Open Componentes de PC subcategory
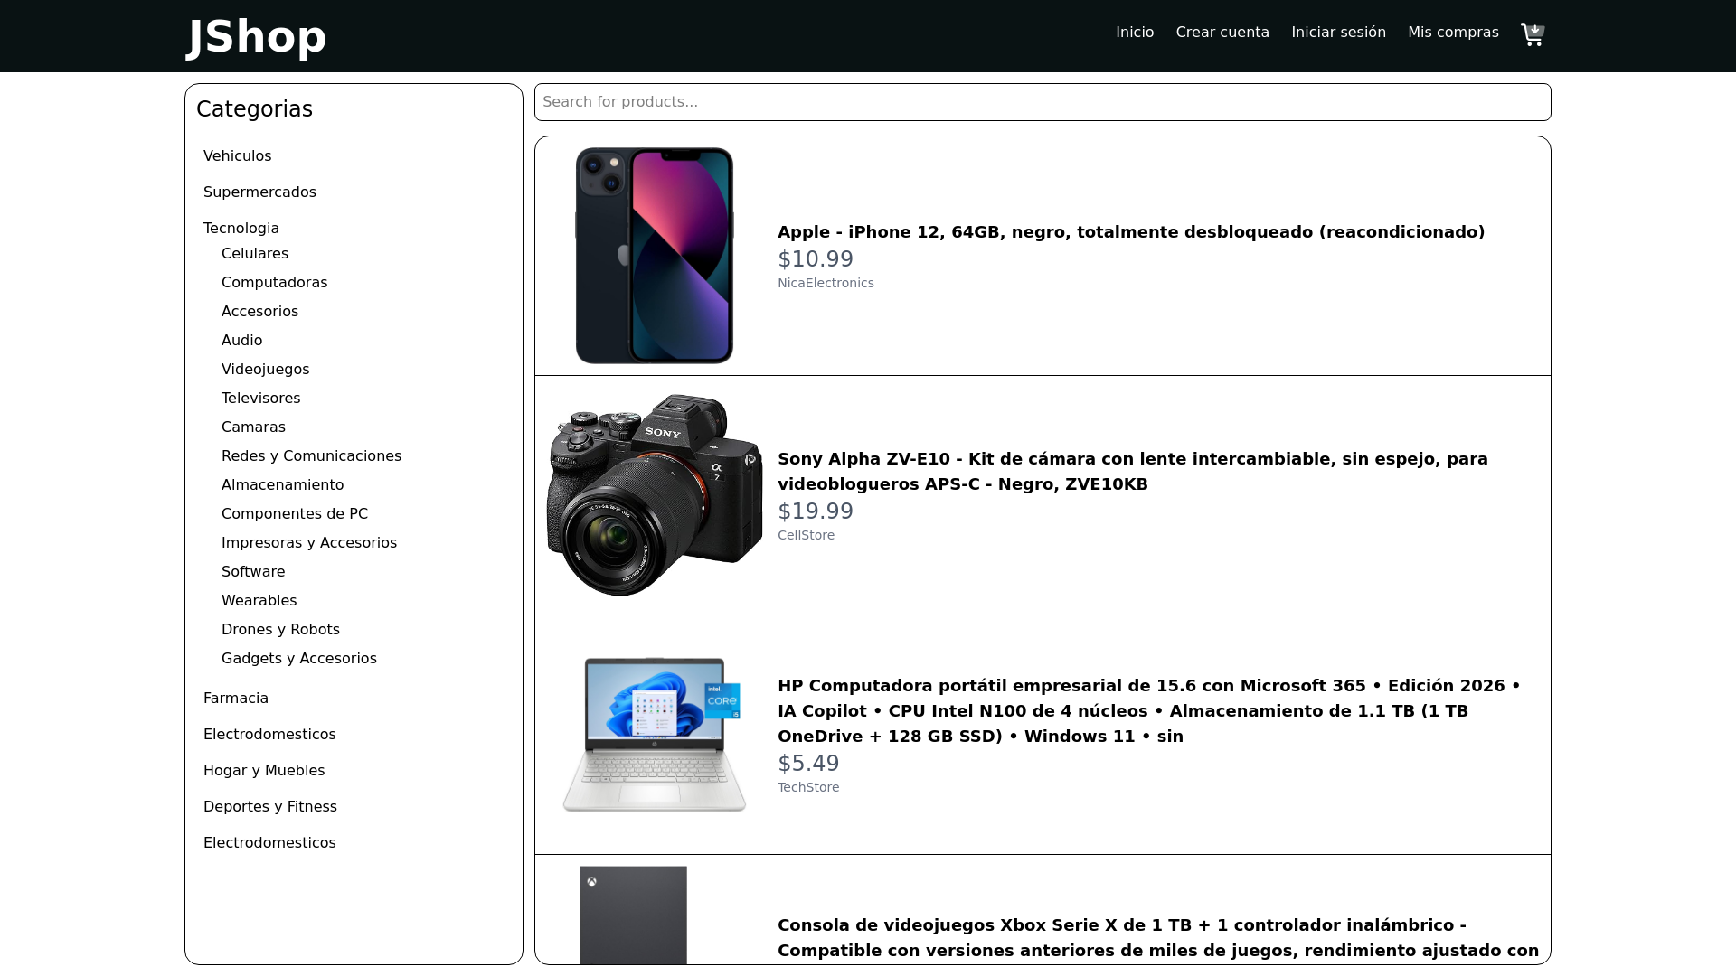Viewport: 1736px width, 976px height. (295, 514)
